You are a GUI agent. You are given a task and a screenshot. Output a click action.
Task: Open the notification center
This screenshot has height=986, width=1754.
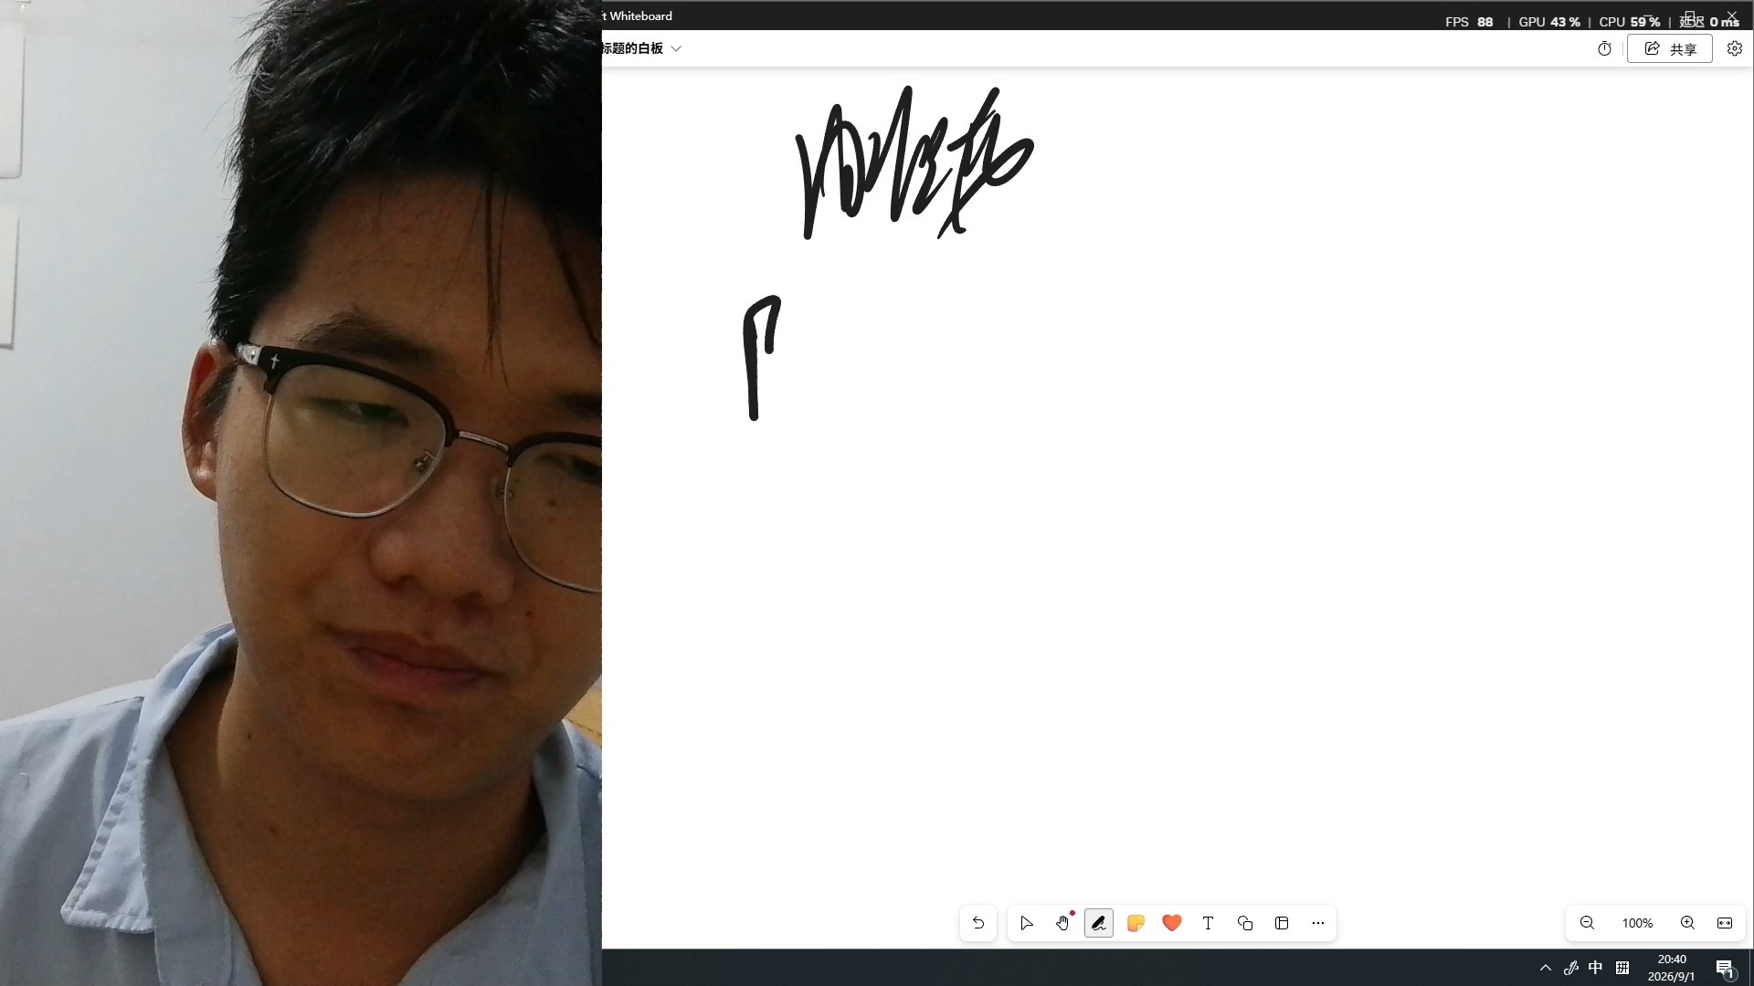[1725, 968]
